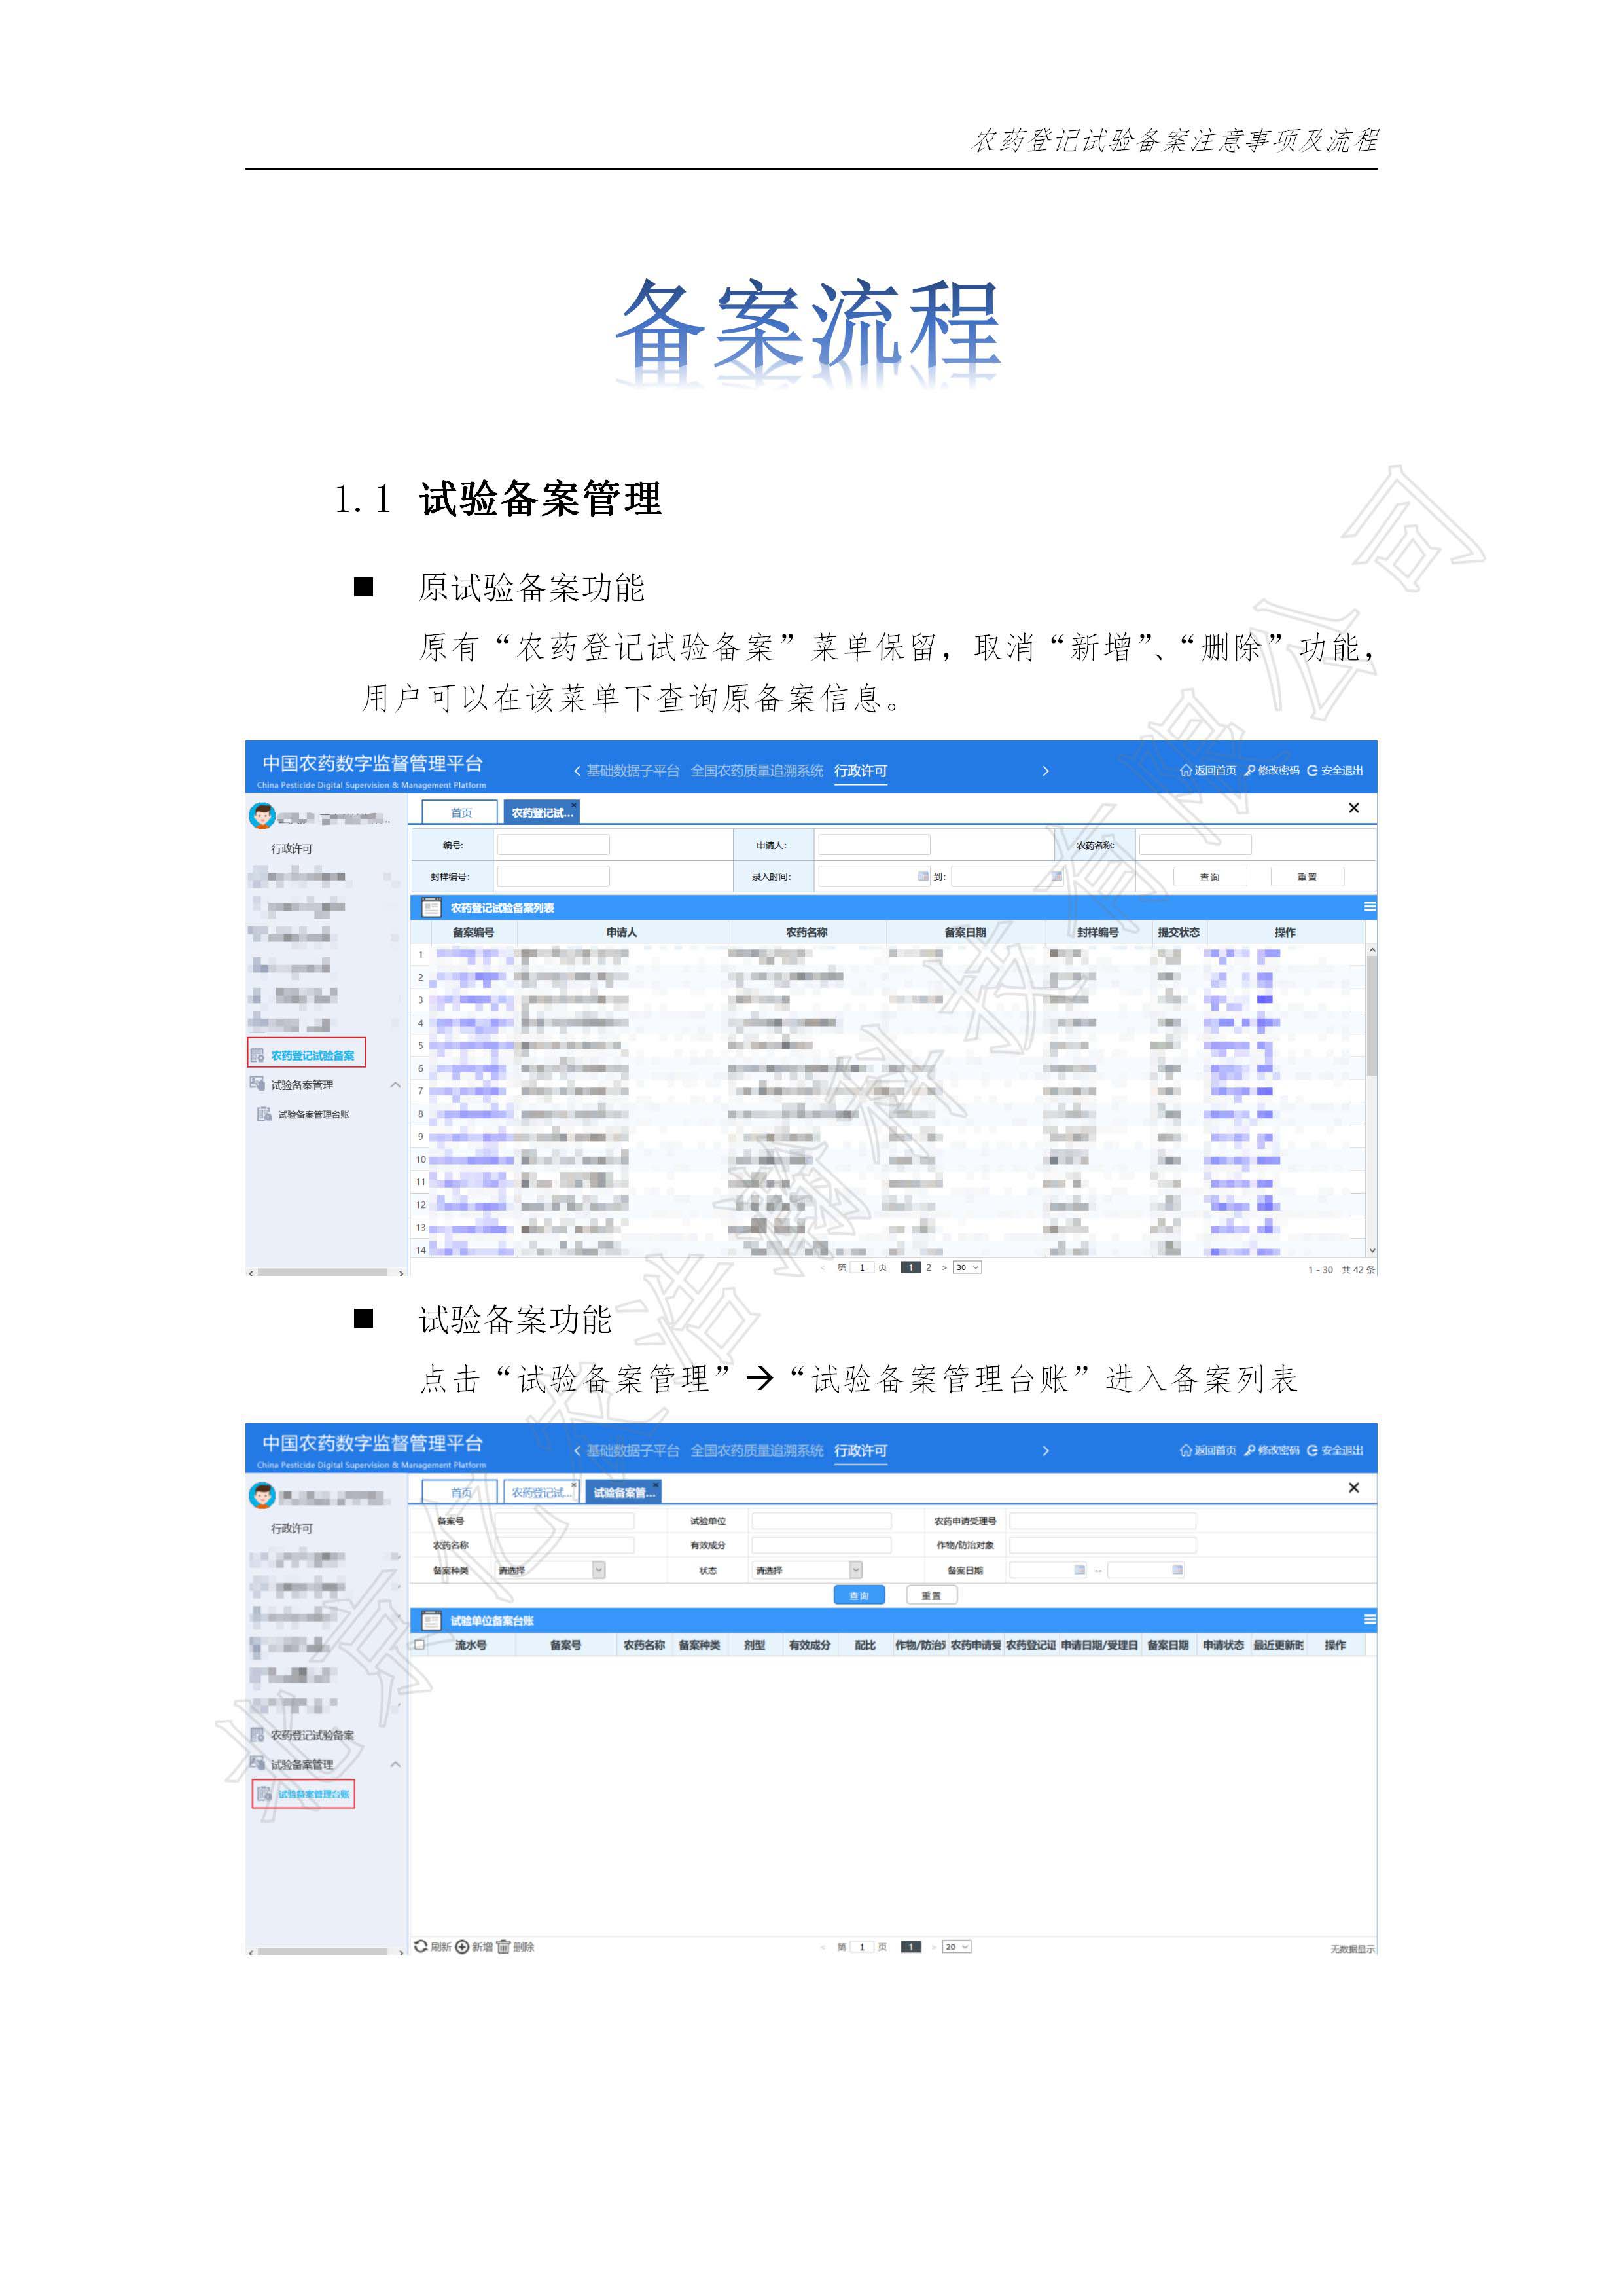Click 农药申请受理号 input field
The height and width of the screenshot is (2296, 1623).
(1102, 1521)
